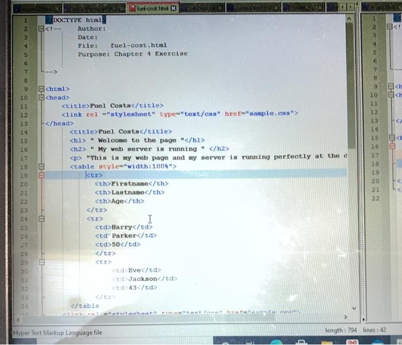The width and height of the screenshot is (402, 345).
Task: Switch to the fuel-cost.html tab
Action: click(153, 9)
